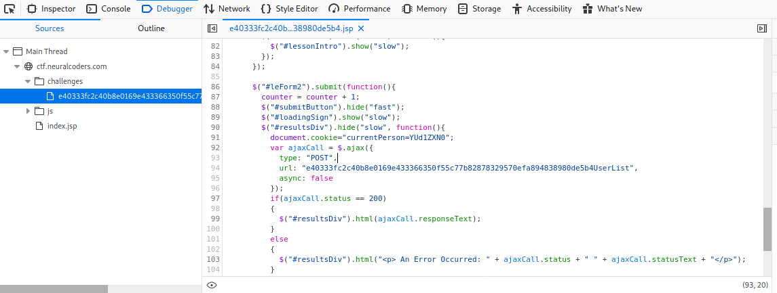The width and height of the screenshot is (777, 293).
Task: Open the Inspector panel
Action: [x=52, y=9]
